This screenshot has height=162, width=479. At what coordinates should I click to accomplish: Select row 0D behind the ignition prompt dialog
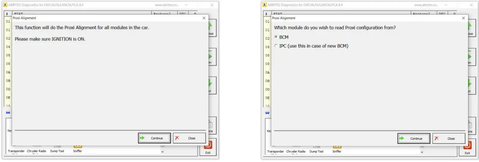(x=8, y=89)
